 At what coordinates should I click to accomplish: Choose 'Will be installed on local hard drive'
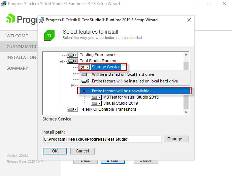[135, 74]
